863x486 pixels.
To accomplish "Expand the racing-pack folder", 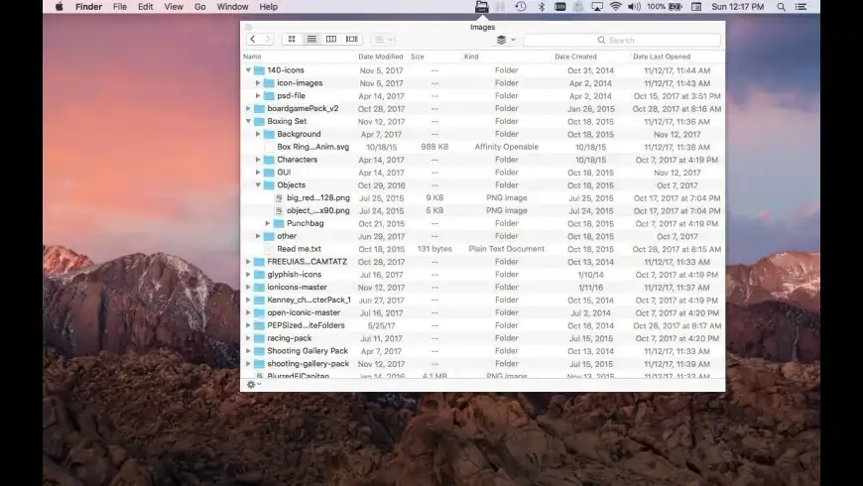I will click(x=248, y=338).
